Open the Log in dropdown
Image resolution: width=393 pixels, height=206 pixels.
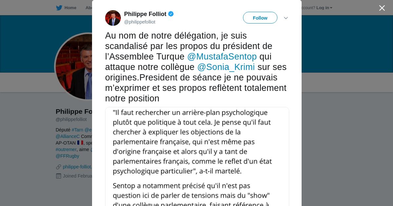point(324,8)
